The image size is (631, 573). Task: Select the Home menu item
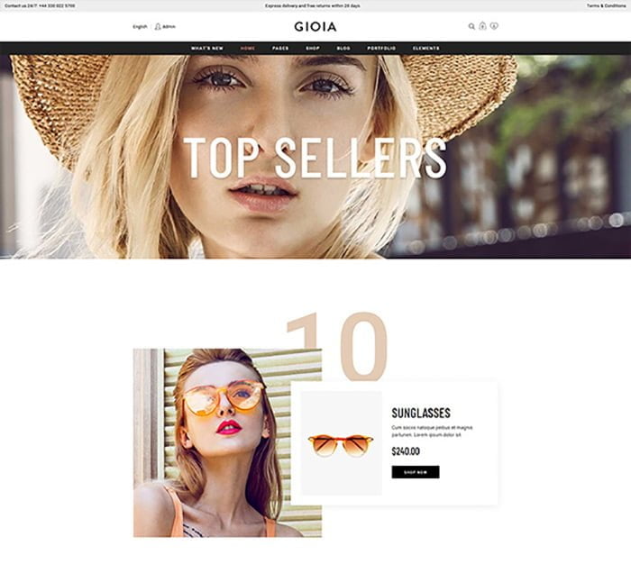[248, 49]
